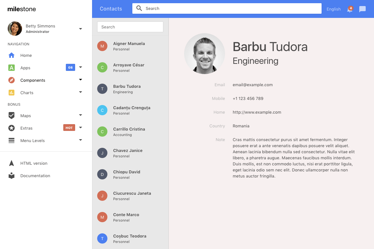The height and width of the screenshot is (249, 374).
Task: Open the Maps menu item
Action: 26,116
